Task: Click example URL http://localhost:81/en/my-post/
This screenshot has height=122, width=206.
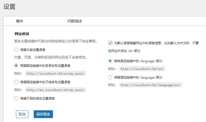Action: (56, 74)
